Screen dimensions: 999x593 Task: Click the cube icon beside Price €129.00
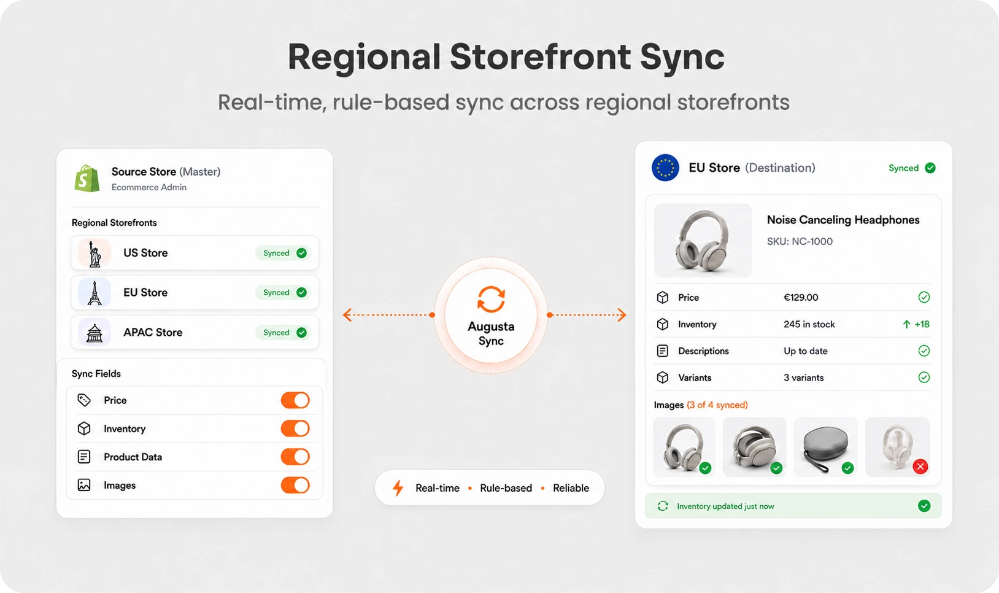pos(663,297)
